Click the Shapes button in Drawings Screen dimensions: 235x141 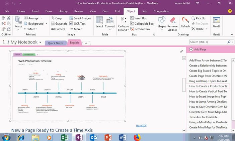pyautogui.click(x=162, y=22)
